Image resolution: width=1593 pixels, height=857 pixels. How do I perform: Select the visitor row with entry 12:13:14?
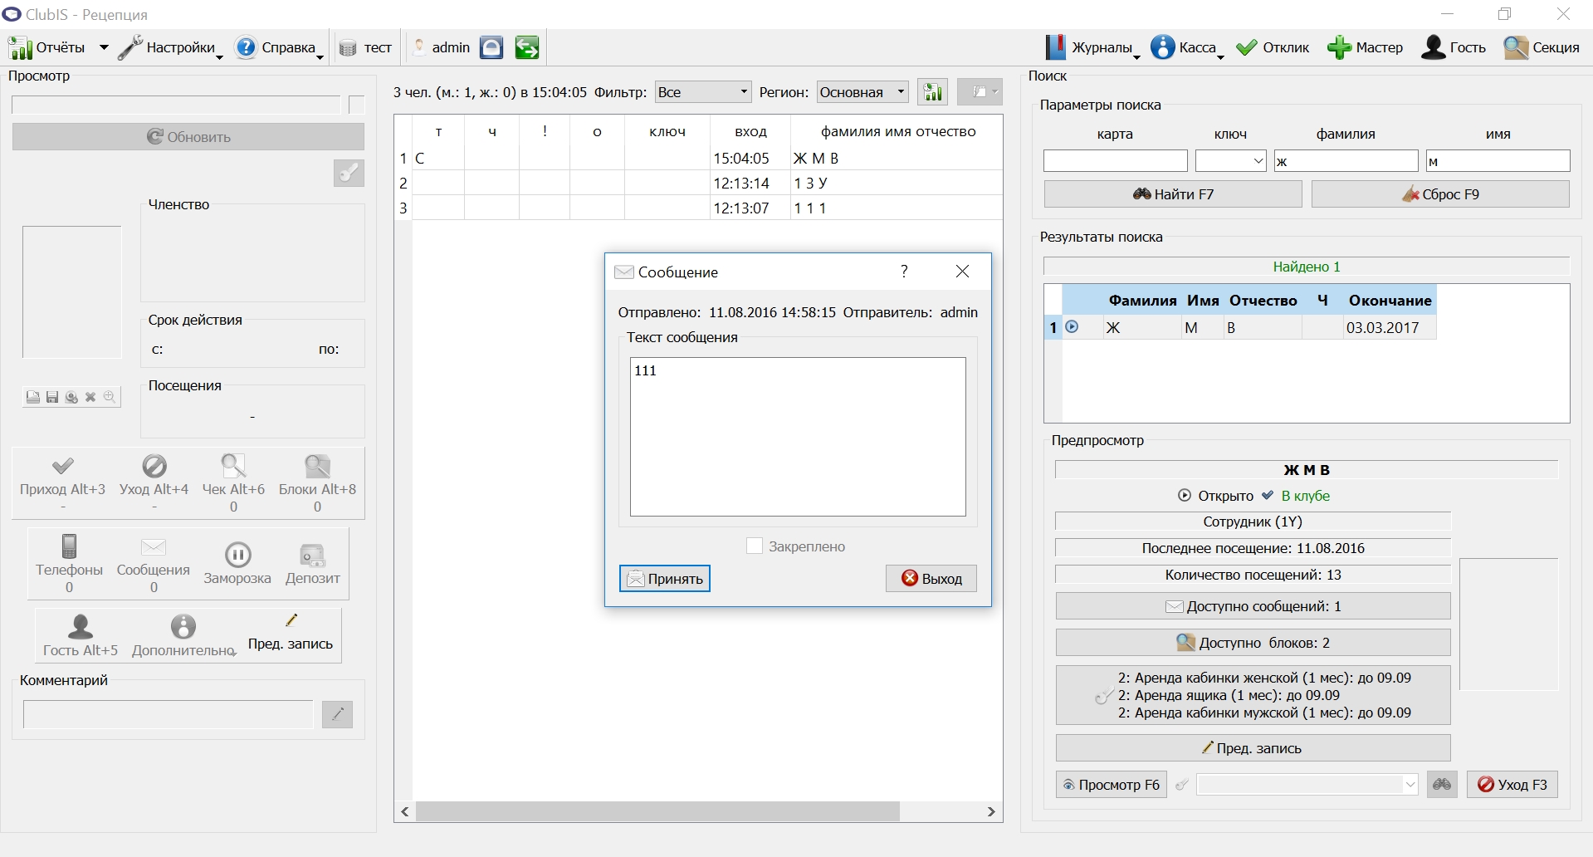pyautogui.click(x=699, y=183)
